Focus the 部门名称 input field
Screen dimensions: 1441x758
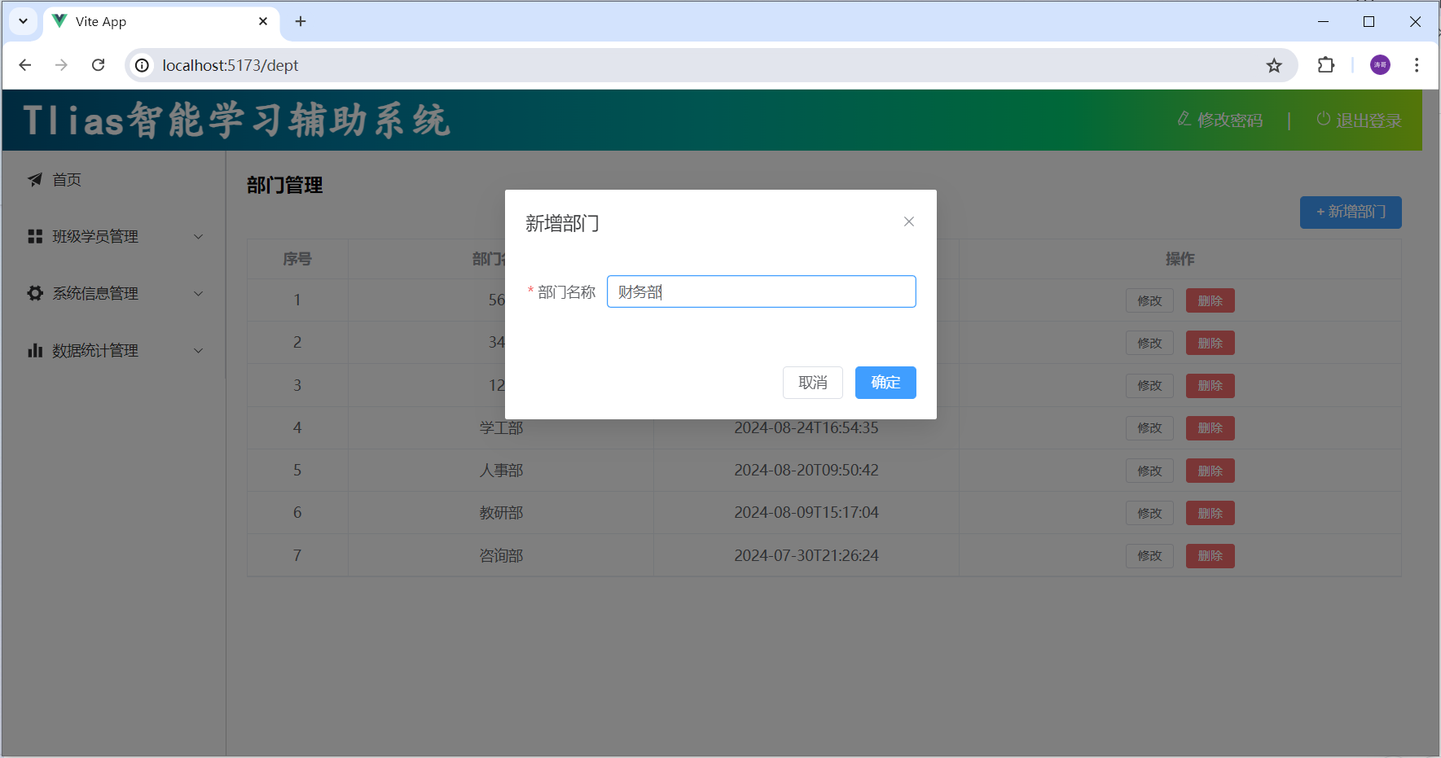click(x=761, y=291)
